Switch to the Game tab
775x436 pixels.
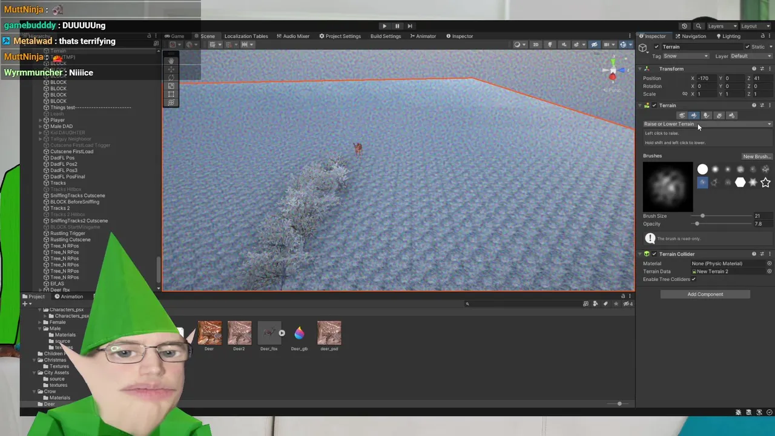pyautogui.click(x=174, y=36)
